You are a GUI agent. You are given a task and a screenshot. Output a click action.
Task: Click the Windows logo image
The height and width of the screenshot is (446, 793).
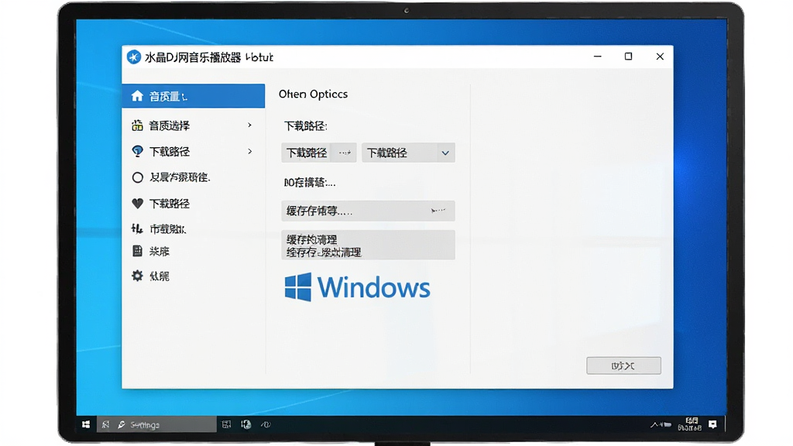pyautogui.click(x=358, y=287)
